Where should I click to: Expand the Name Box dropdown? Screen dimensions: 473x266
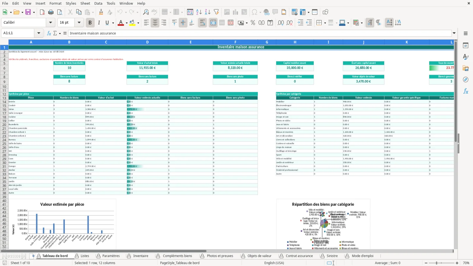pyautogui.click(x=39, y=33)
